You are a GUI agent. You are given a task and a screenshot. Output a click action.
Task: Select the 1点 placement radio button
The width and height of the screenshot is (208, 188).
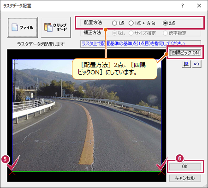tap(118, 23)
